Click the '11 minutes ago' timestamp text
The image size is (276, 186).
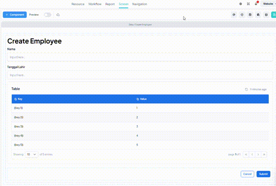(258, 89)
